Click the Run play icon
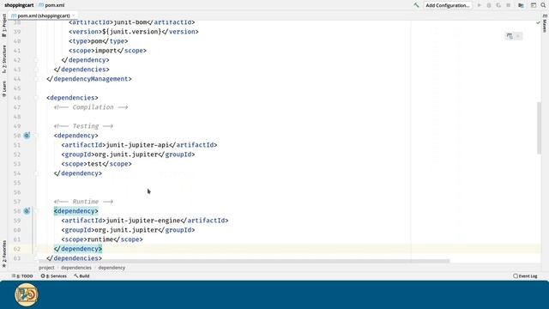The height and width of the screenshot is (309, 549). click(480, 5)
